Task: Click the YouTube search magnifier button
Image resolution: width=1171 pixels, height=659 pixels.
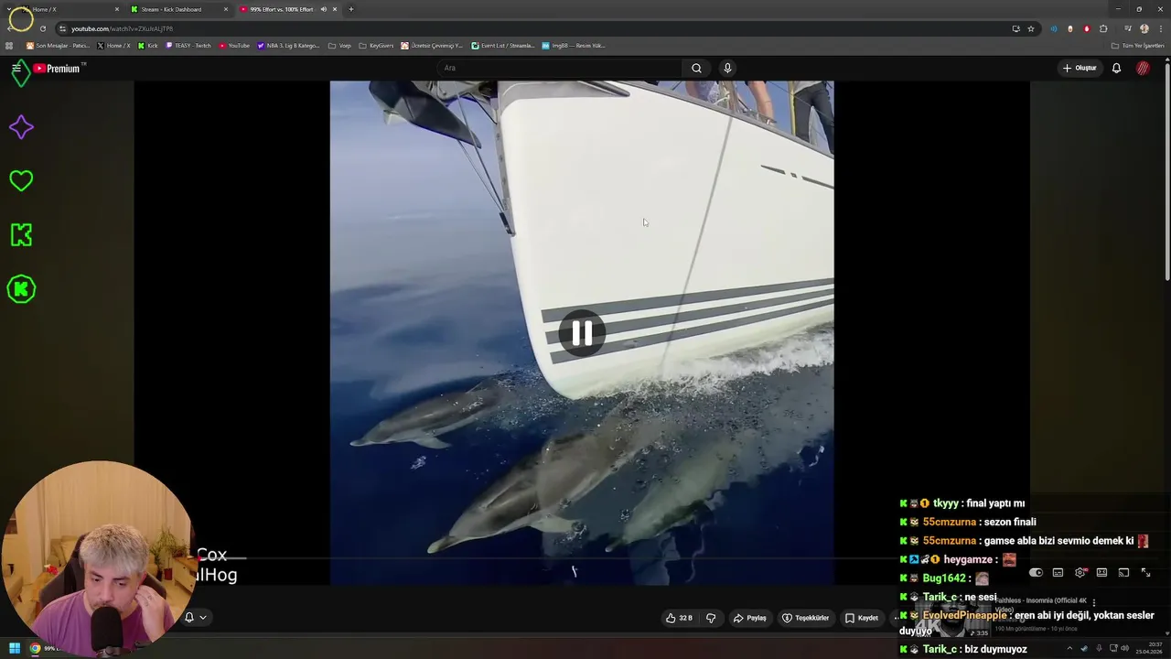Action: click(696, 68)
